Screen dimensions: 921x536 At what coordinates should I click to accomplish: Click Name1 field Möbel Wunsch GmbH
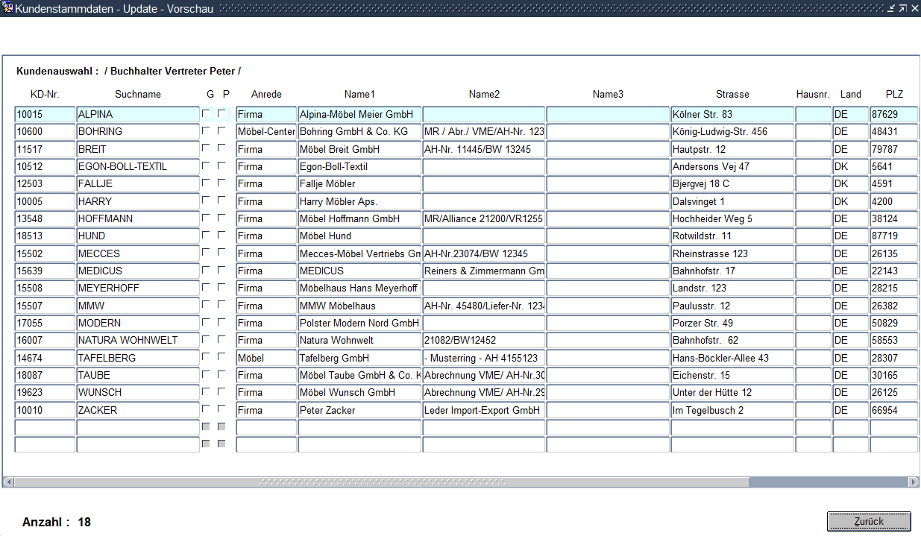(x=359, y=393)
